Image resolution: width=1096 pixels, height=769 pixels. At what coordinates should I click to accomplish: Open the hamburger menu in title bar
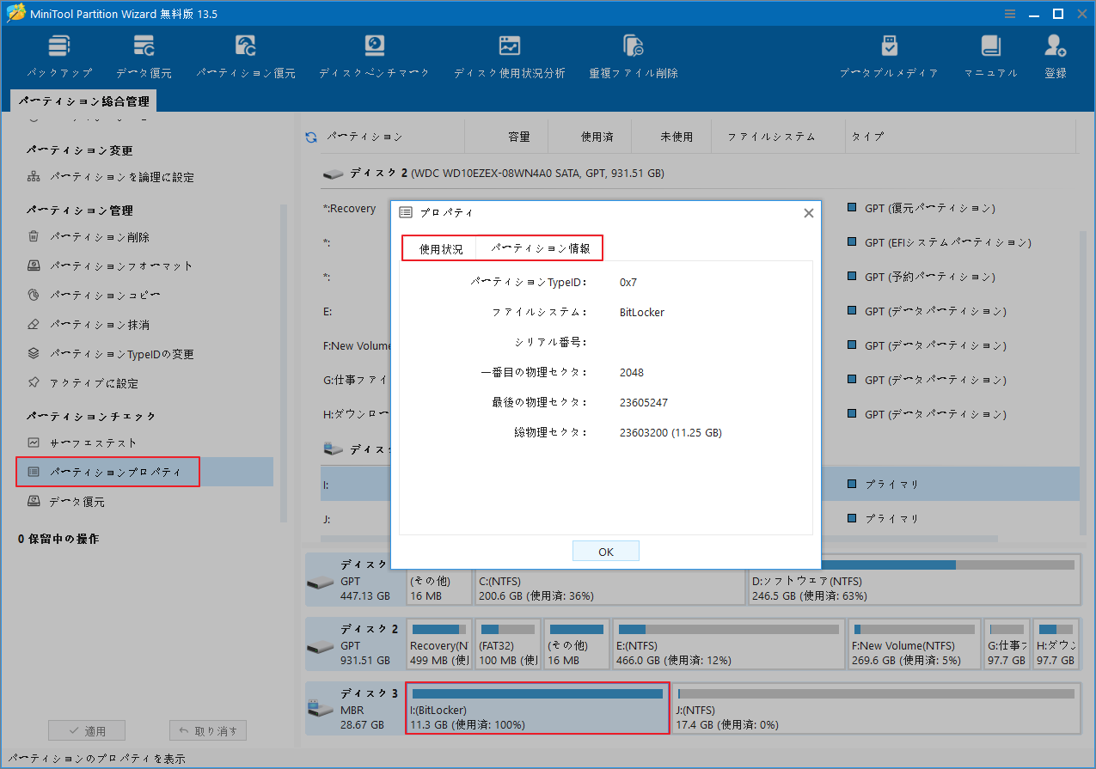pos(1008,13)
